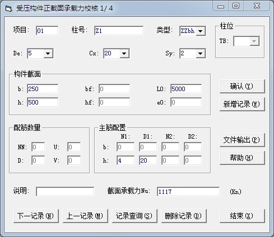Go to next record with 下一记录(N)
274x237 pixels.
(x=36, y=216)
